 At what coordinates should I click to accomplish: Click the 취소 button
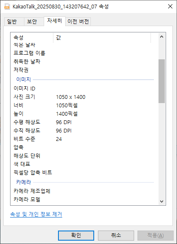point(116,236)
